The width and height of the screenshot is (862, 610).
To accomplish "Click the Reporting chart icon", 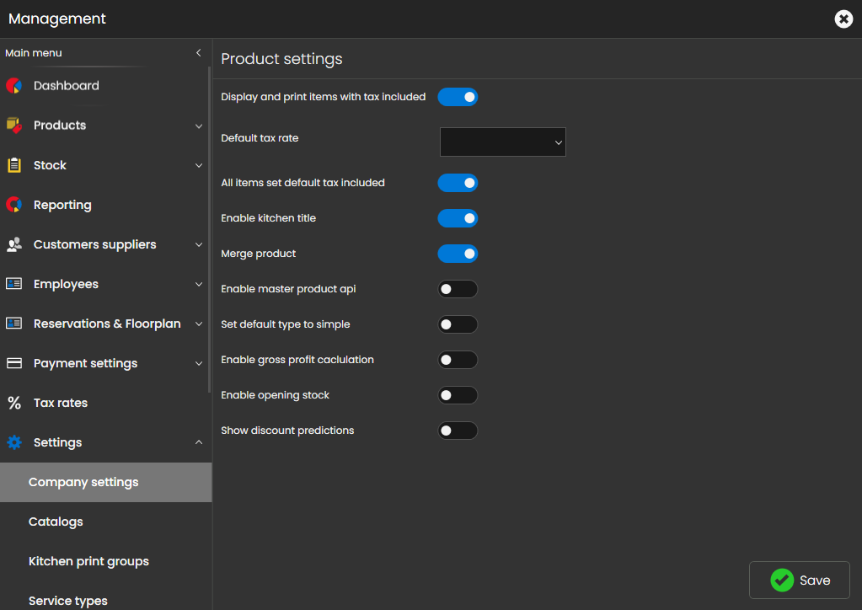I will point(13,205).
